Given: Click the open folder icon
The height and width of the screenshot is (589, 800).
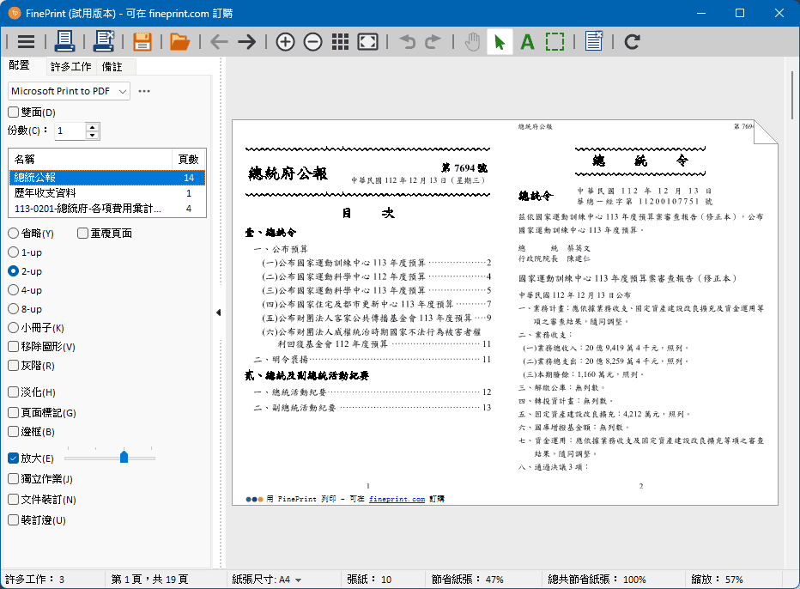Looking at the screenshot, I should point(179,41).
